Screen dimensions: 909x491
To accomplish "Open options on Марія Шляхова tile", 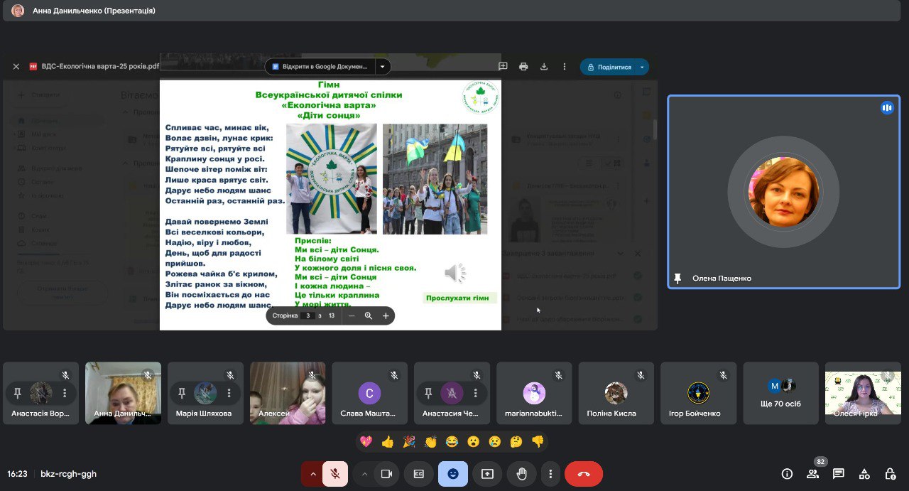I will (229, 393).
